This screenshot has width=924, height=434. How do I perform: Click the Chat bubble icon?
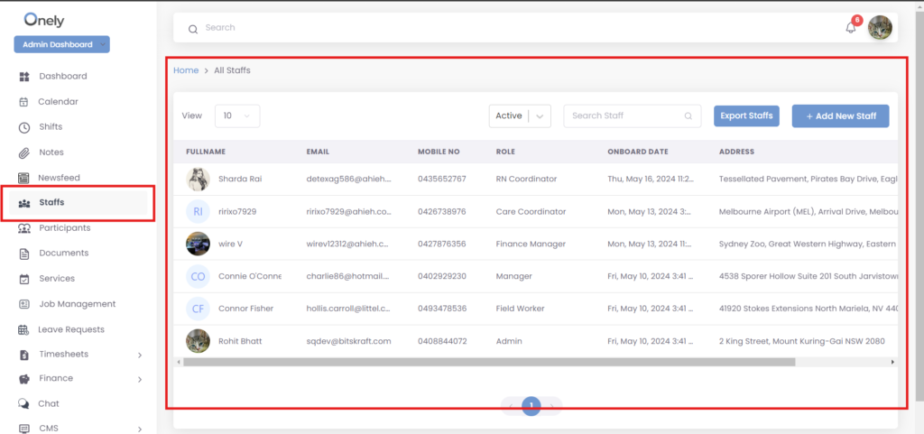tap(24, 404)
